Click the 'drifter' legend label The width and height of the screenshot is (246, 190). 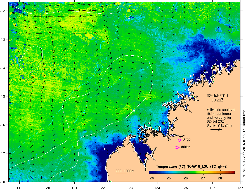pyautogui.click(x=185, y=147)
